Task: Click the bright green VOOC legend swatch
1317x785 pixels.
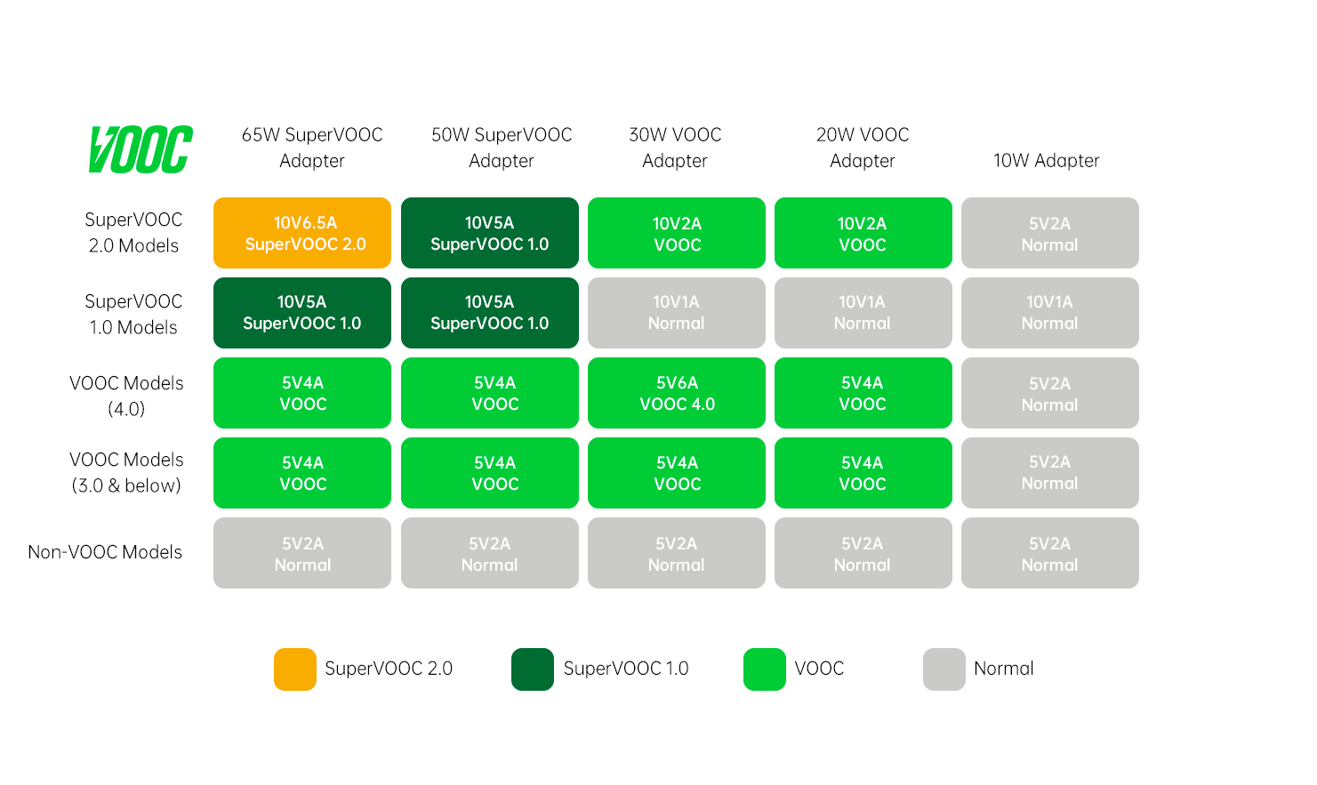Action: [x=764, y=669]
